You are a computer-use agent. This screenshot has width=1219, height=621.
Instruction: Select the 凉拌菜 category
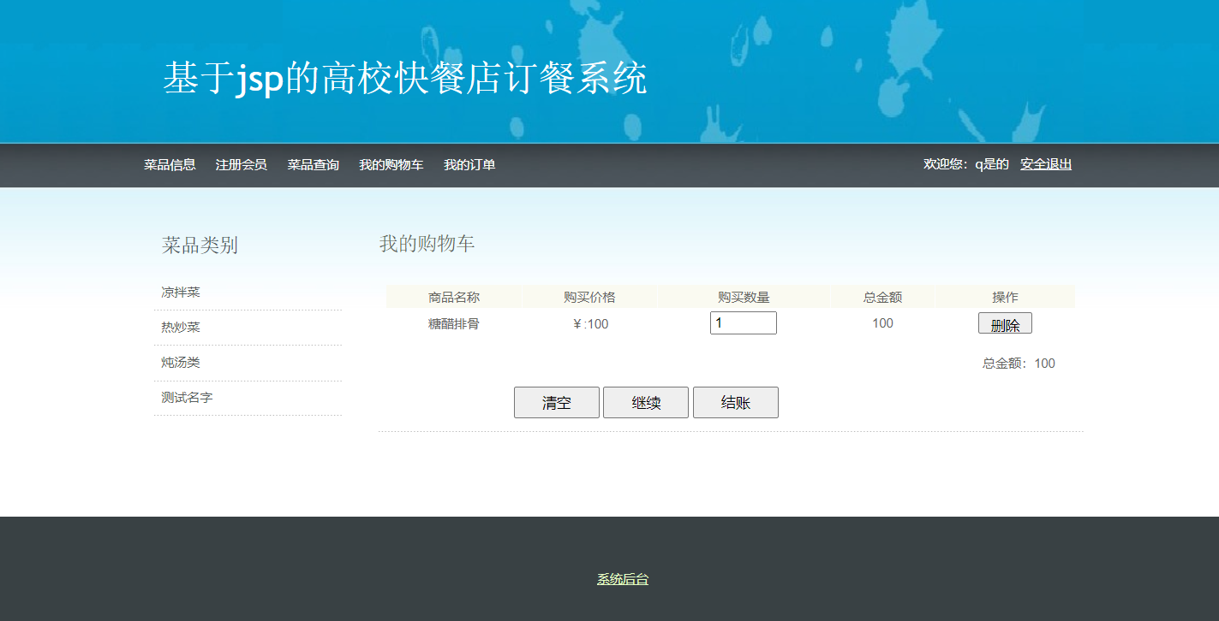click(181, 293)
